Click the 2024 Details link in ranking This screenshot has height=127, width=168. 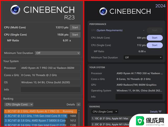tap(154, 112)
